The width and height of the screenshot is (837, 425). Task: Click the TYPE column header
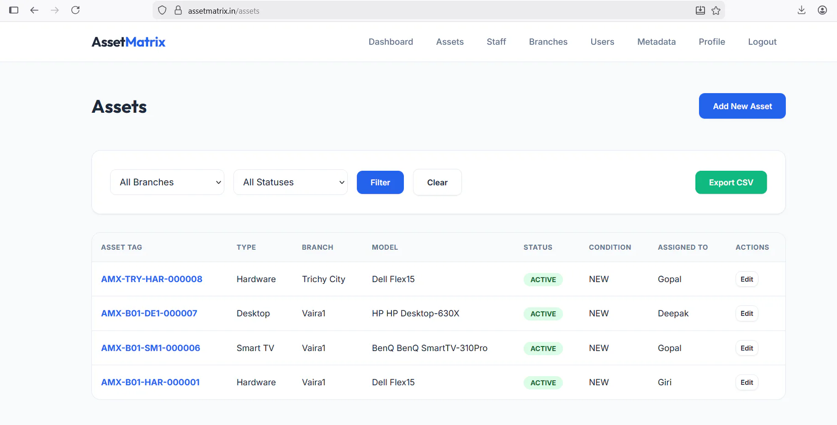pos(246,247)
